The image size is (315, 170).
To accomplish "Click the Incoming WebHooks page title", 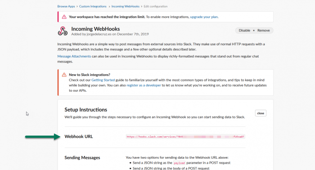I will point(95,29).
